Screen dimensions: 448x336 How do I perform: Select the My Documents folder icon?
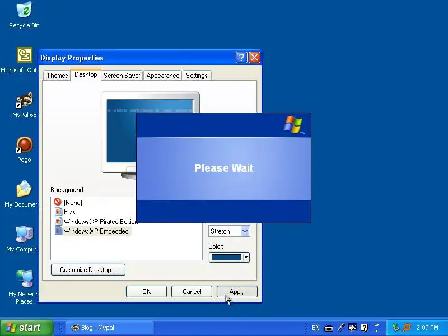(24, 189)
